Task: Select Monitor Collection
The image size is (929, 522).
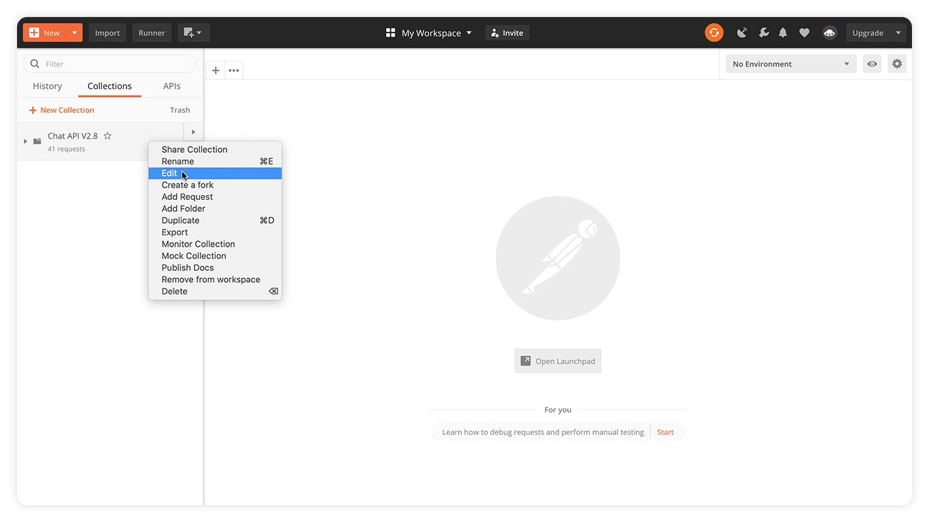Action: tap(215, 244)
